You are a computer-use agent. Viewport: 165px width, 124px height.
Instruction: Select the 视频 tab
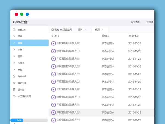[x=97, y=29]
